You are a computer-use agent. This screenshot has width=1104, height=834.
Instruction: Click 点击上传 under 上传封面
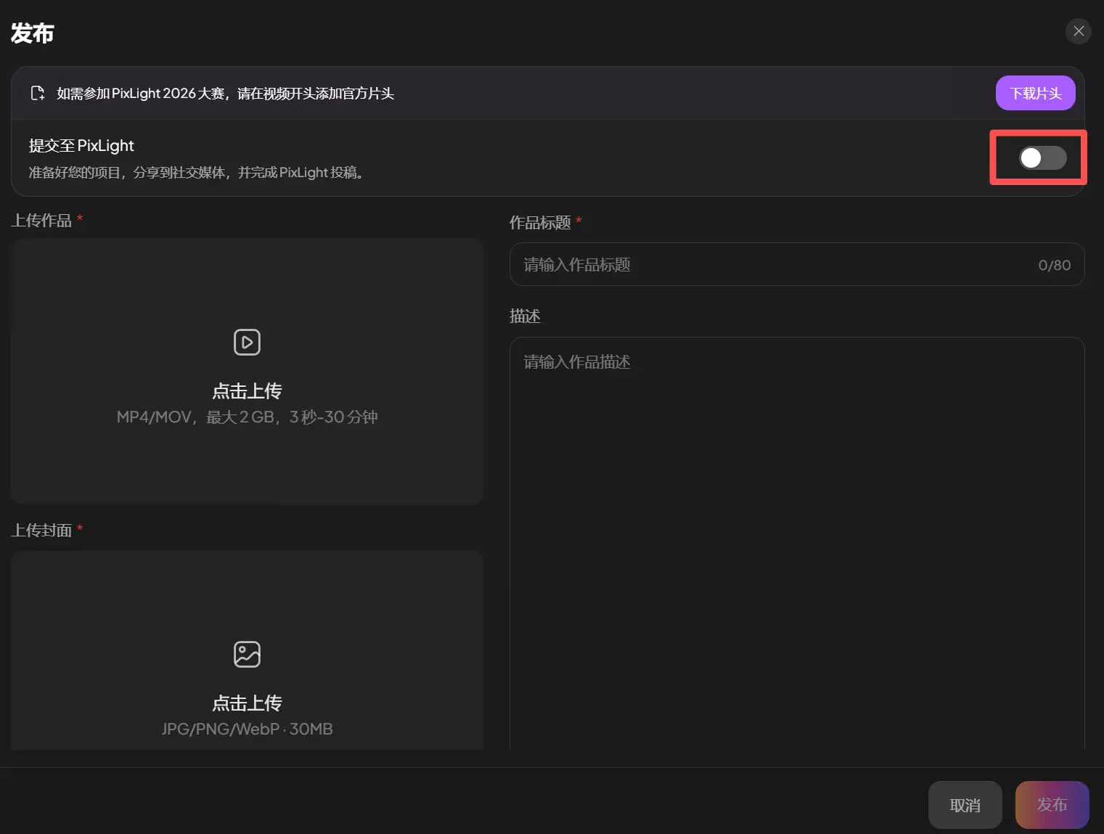coord(247,703)
